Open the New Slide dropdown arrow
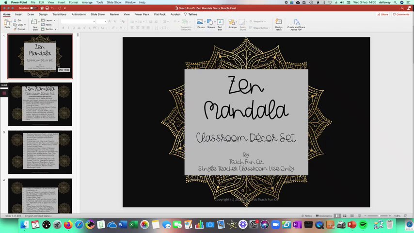 (x=39, y=22)
